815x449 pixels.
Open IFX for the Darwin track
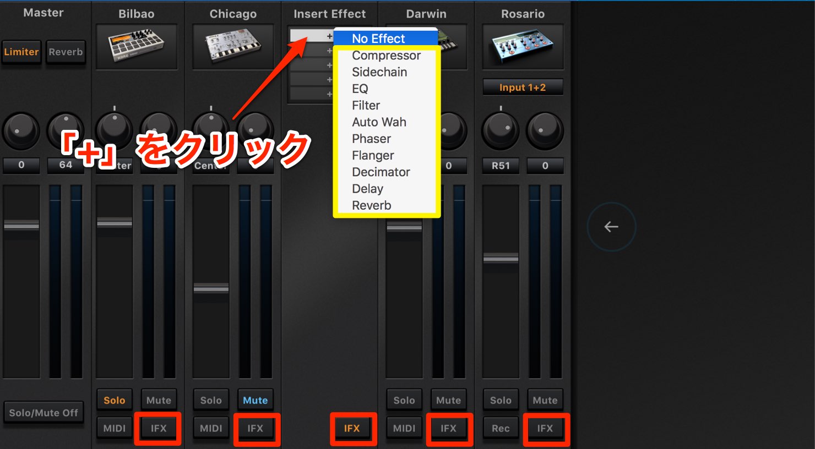(449, 428)
